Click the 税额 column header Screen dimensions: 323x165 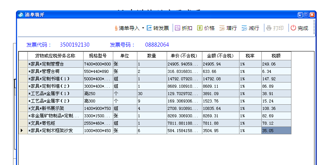pyautogui.click(x=276, y=56)
